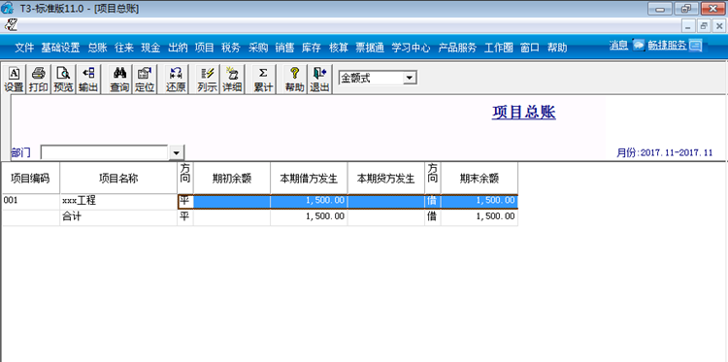This screenshot has height=362, width=728.
Task: Click the 退出 exit icon
Action: 319,79
